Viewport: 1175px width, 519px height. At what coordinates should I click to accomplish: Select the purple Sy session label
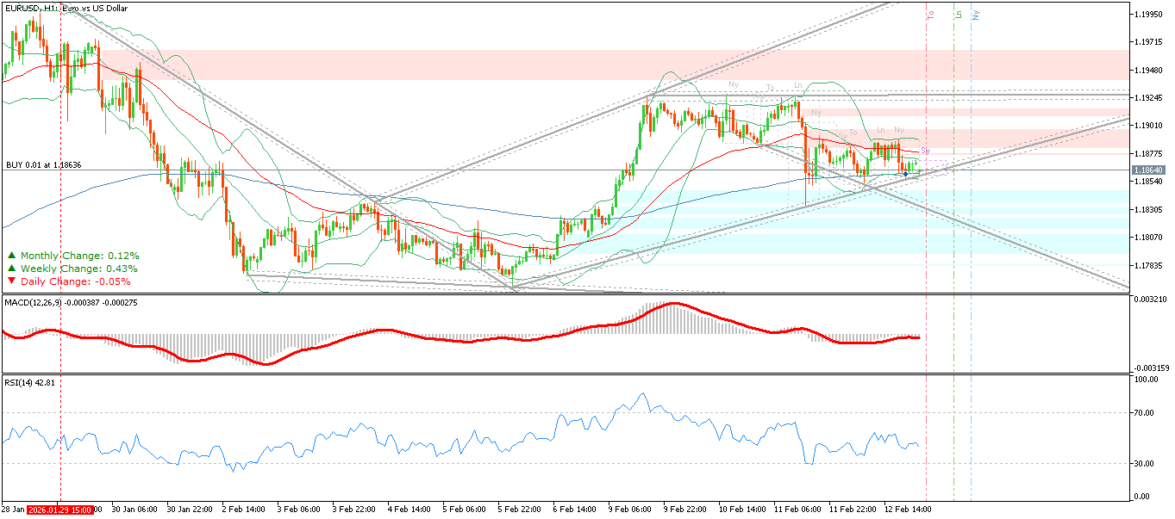pyautogui.click(x=925, y=151)
